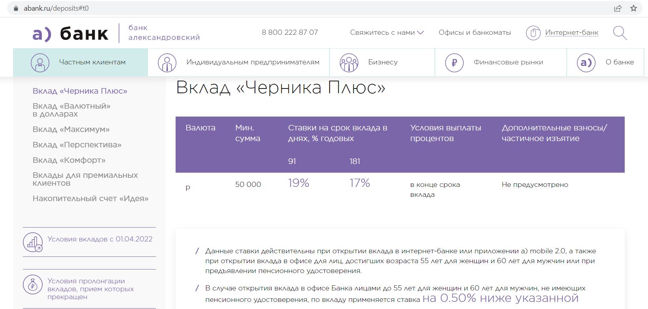Click the Бизнесу group icon
The width and height of the screenshot is (648, 309).
click(x=349, y=62)
